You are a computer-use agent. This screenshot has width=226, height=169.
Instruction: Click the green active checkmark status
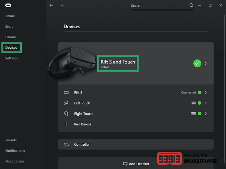click(x=197, y=63)
